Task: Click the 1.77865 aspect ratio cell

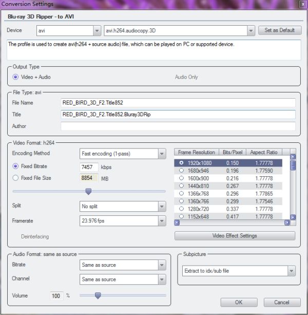Action: pyautogui.click(x=264, y=194)
